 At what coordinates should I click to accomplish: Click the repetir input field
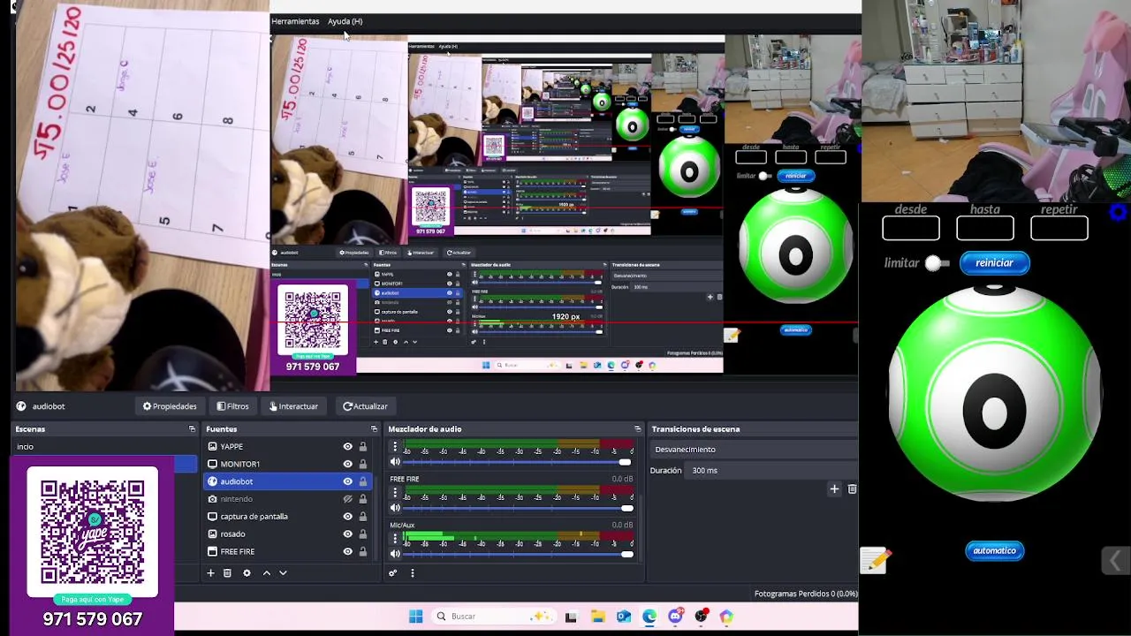tap(1059, 229)
